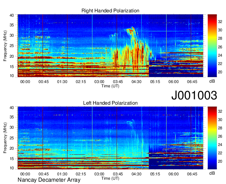226x184 pixels.
Task: Click the '15' frequency tick on Left Handed plot
Action: click(12, 159)
